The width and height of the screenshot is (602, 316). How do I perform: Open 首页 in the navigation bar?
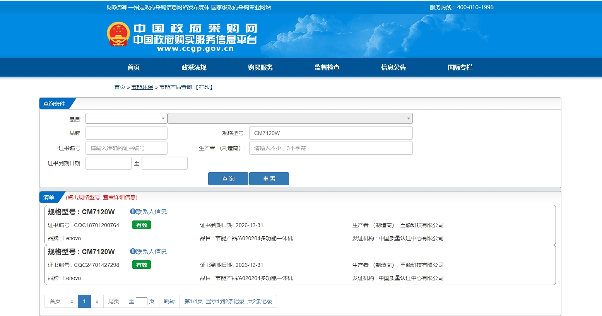point(133,67)
